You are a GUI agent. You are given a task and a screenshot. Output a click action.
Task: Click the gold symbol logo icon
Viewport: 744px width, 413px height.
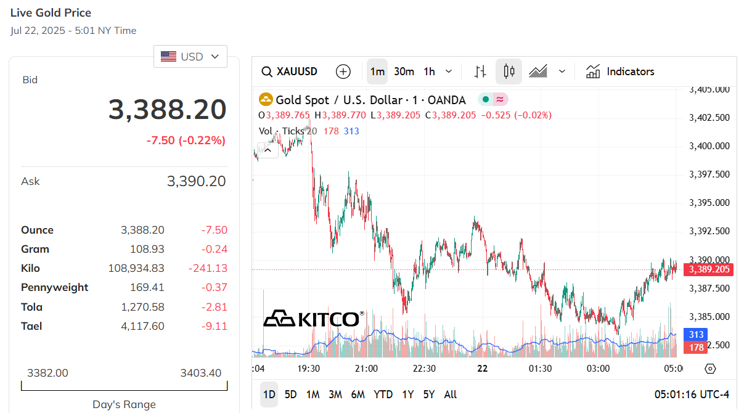tap(266, 100)
